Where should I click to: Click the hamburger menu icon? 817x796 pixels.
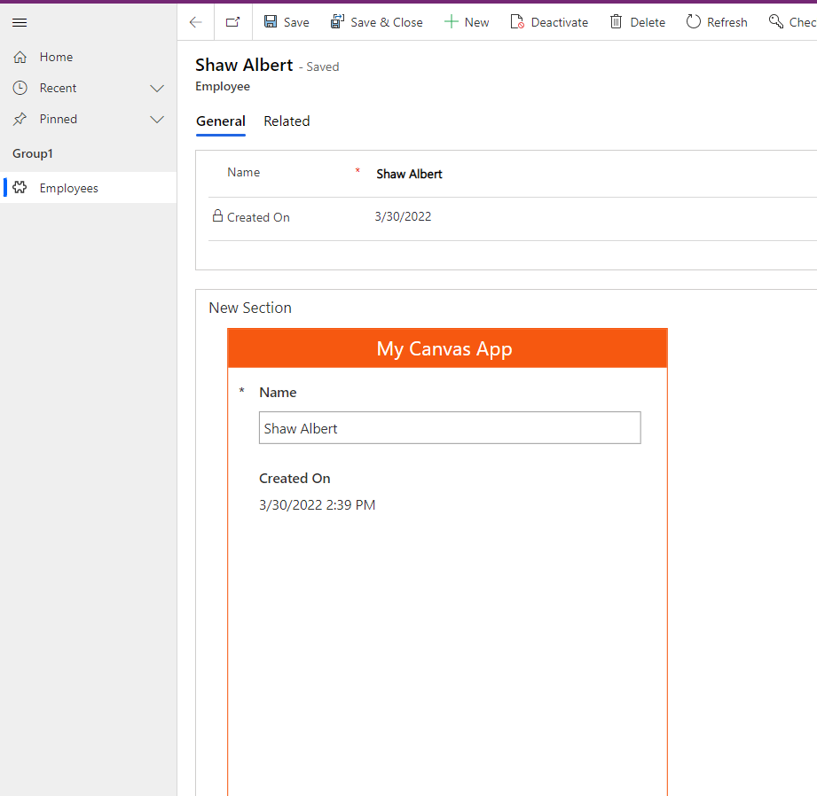pyautogui.click(x=20, y=23)
